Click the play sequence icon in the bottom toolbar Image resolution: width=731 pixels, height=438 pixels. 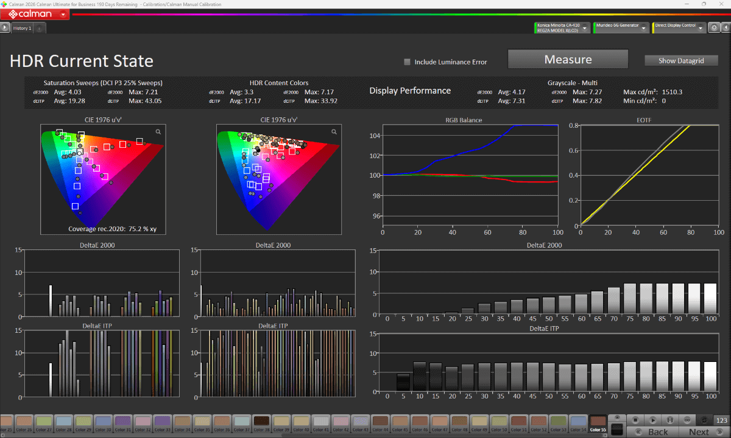pos(652,420)
